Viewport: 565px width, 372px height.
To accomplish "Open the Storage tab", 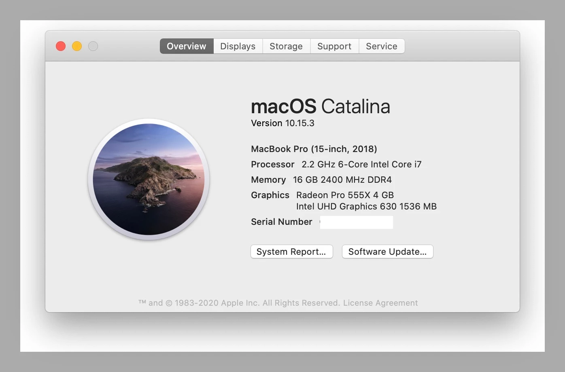I will coord(286,46).
